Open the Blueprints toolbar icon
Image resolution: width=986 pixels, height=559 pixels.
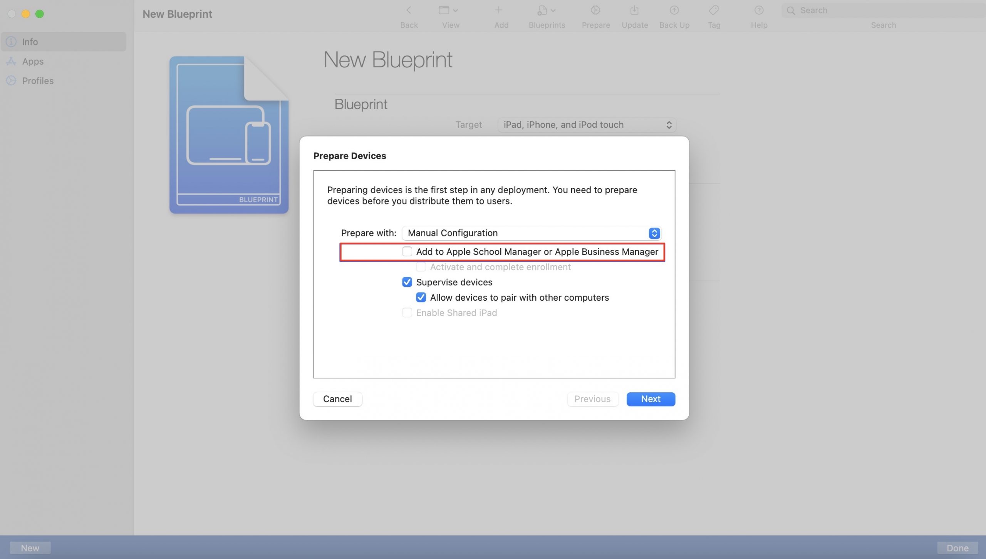tap(542, 10)
